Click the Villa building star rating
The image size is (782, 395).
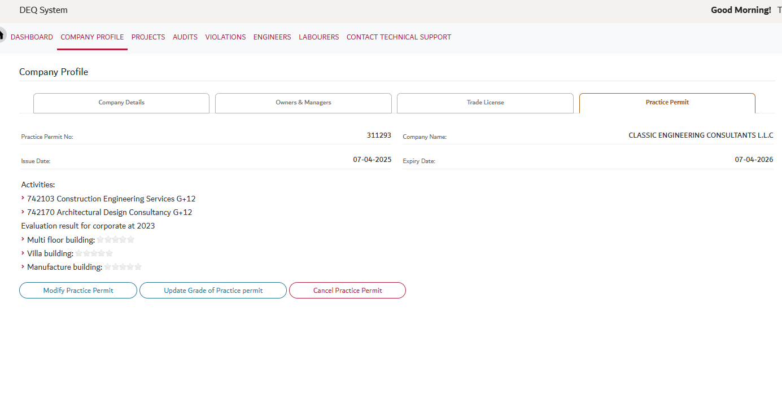pyautogui.click(x=94, y=253)
